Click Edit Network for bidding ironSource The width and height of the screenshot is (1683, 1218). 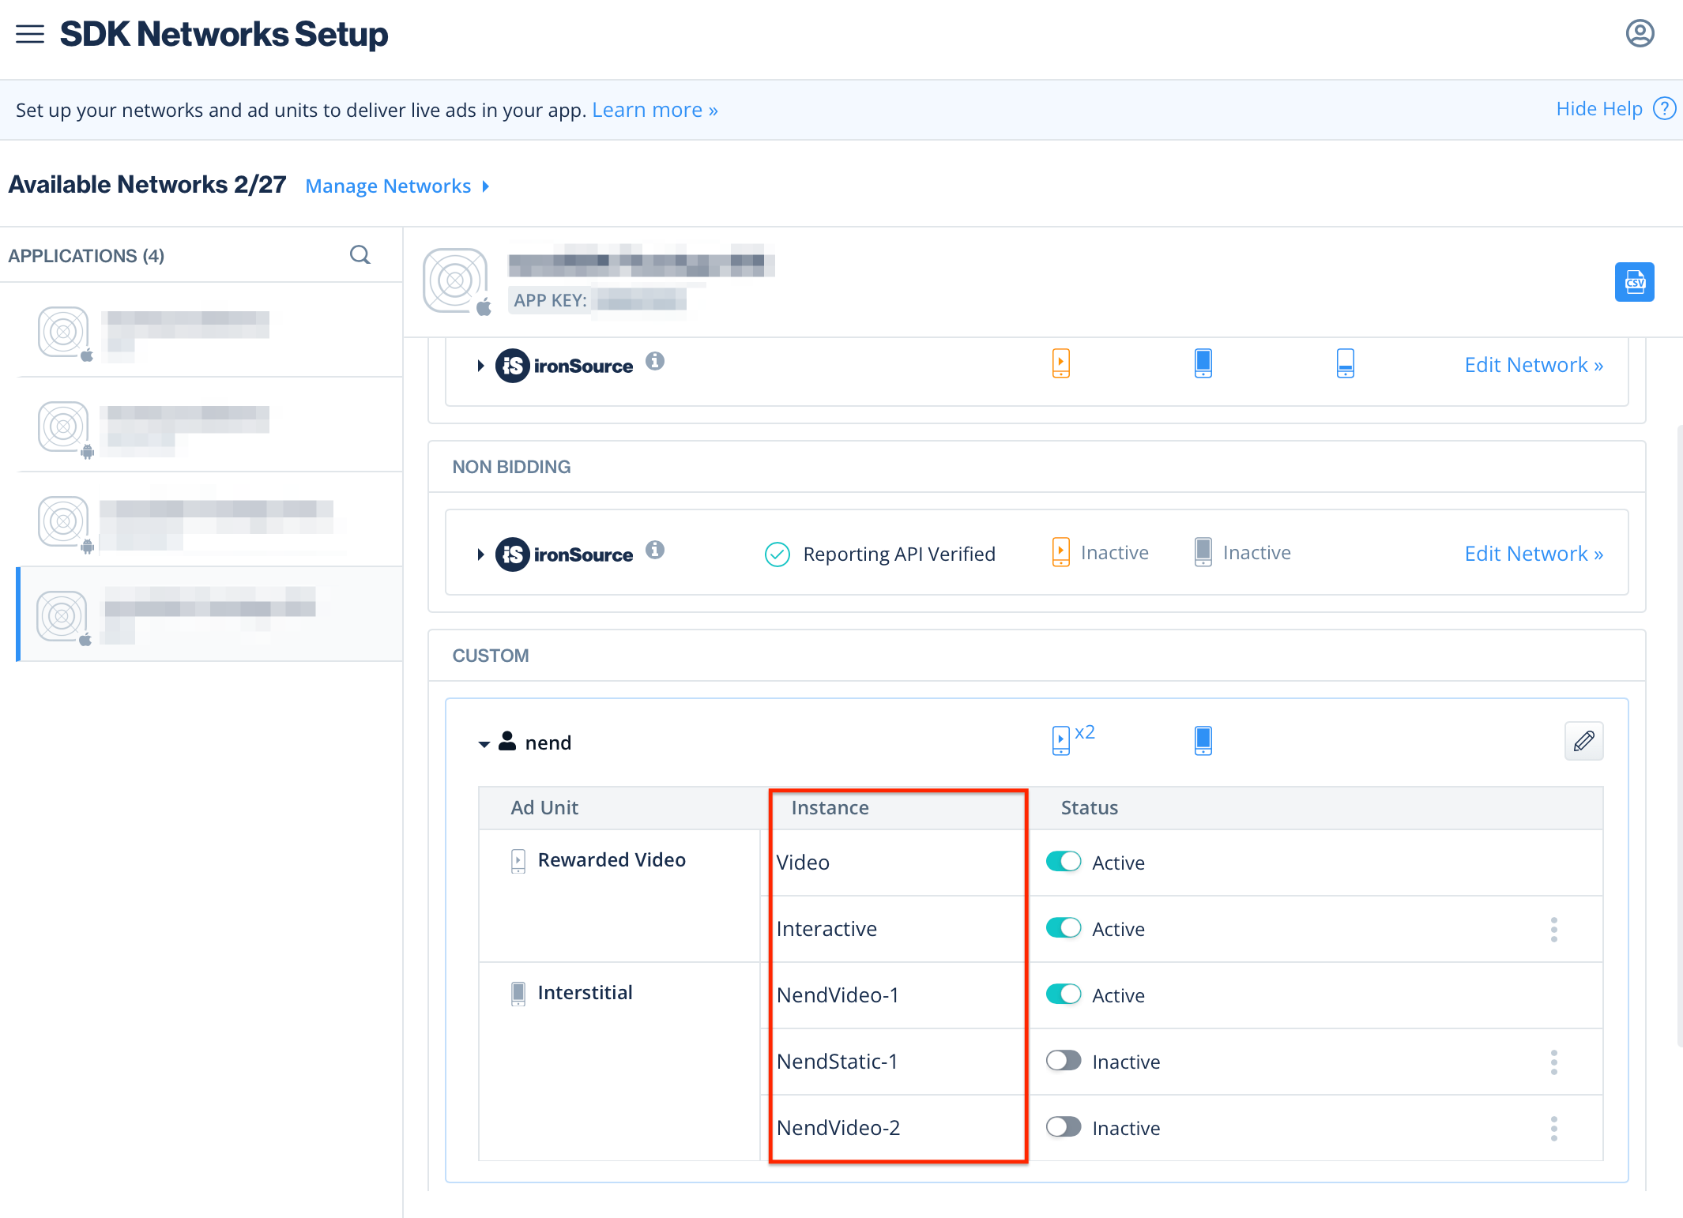click(1533, 365)
